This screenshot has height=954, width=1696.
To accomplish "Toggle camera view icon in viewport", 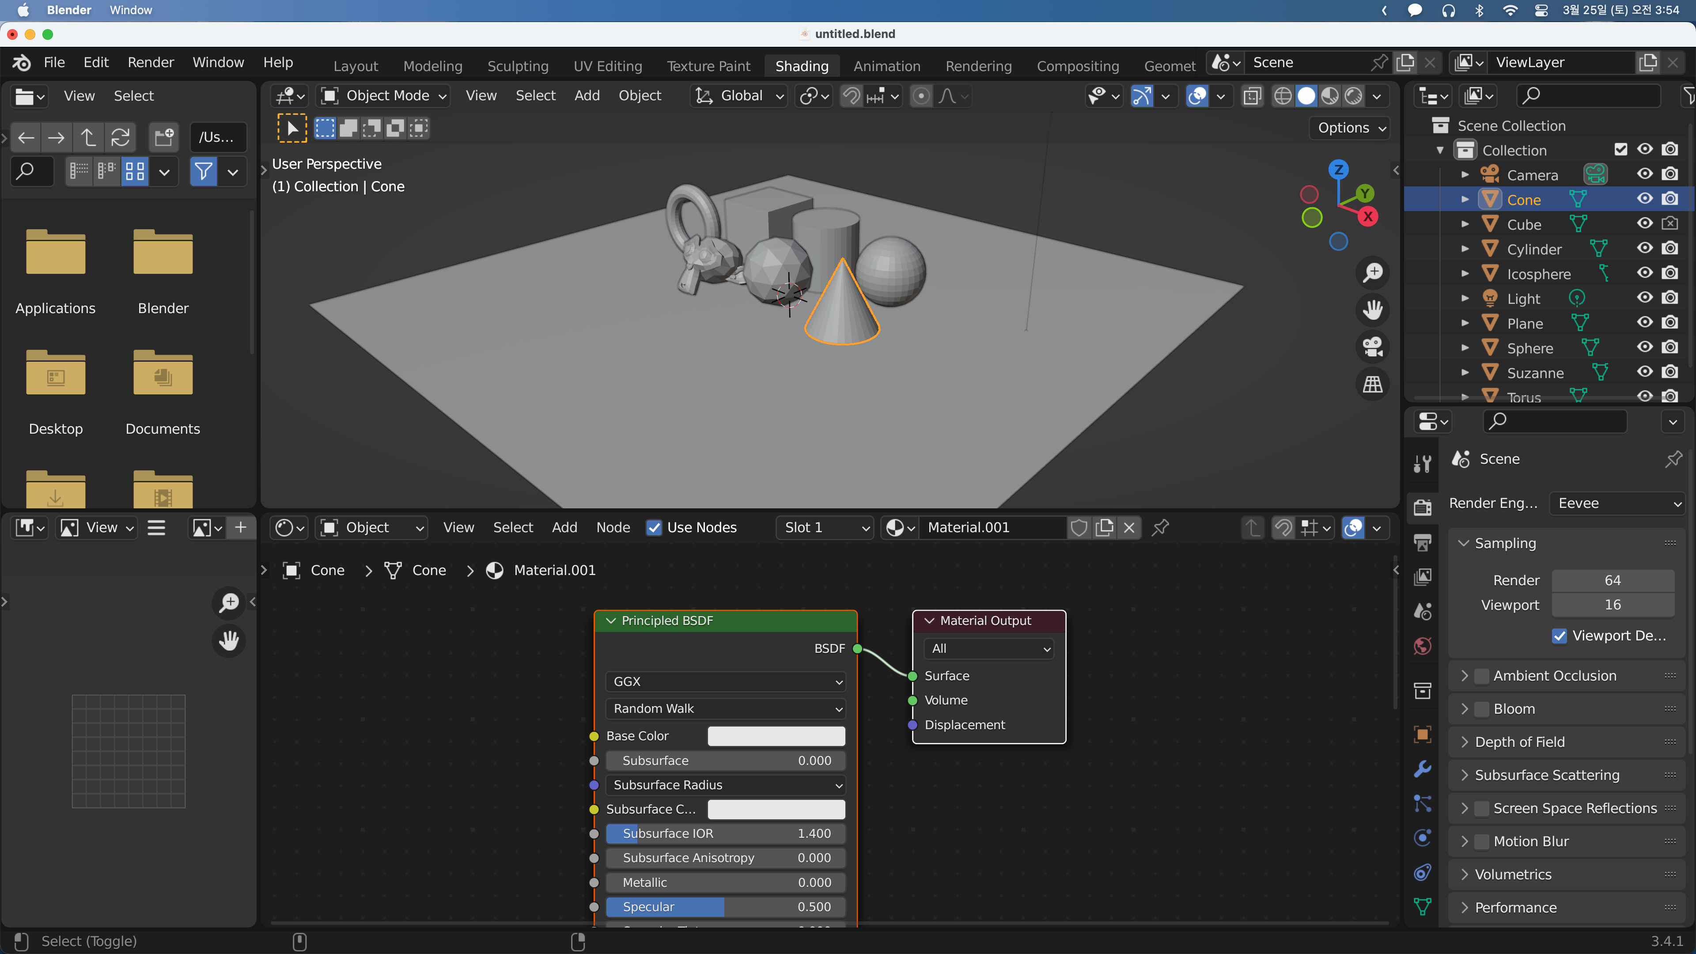I will [1373, 347].
